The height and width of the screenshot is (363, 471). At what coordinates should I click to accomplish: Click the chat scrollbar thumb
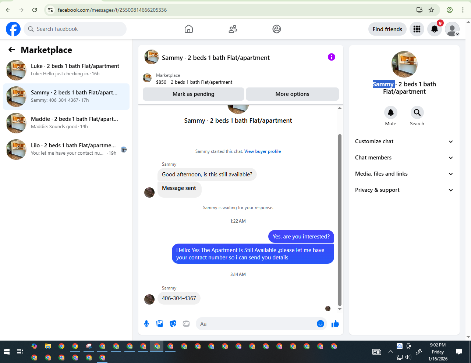click(340, 220)
